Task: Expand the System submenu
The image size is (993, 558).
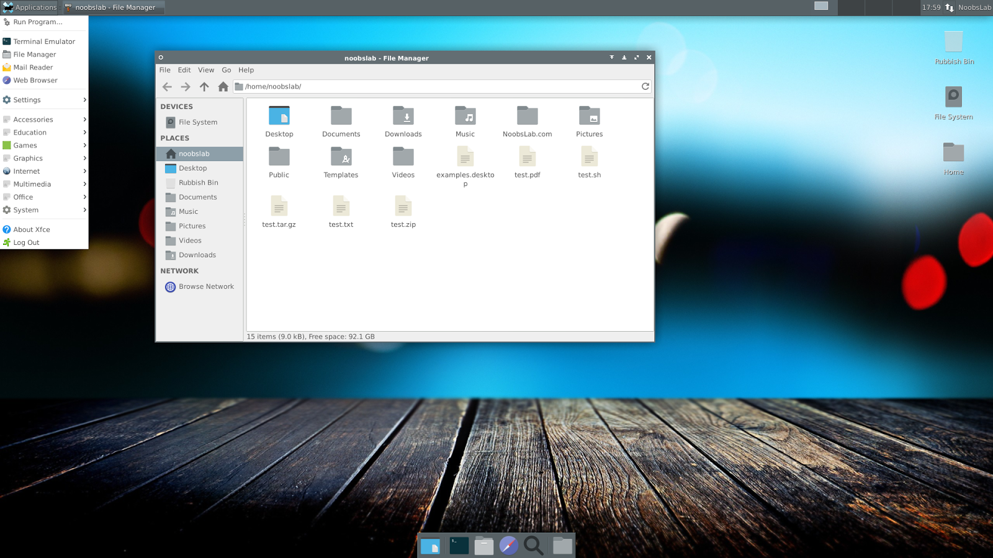Action: pyautogui.click(x=44, y=210)
